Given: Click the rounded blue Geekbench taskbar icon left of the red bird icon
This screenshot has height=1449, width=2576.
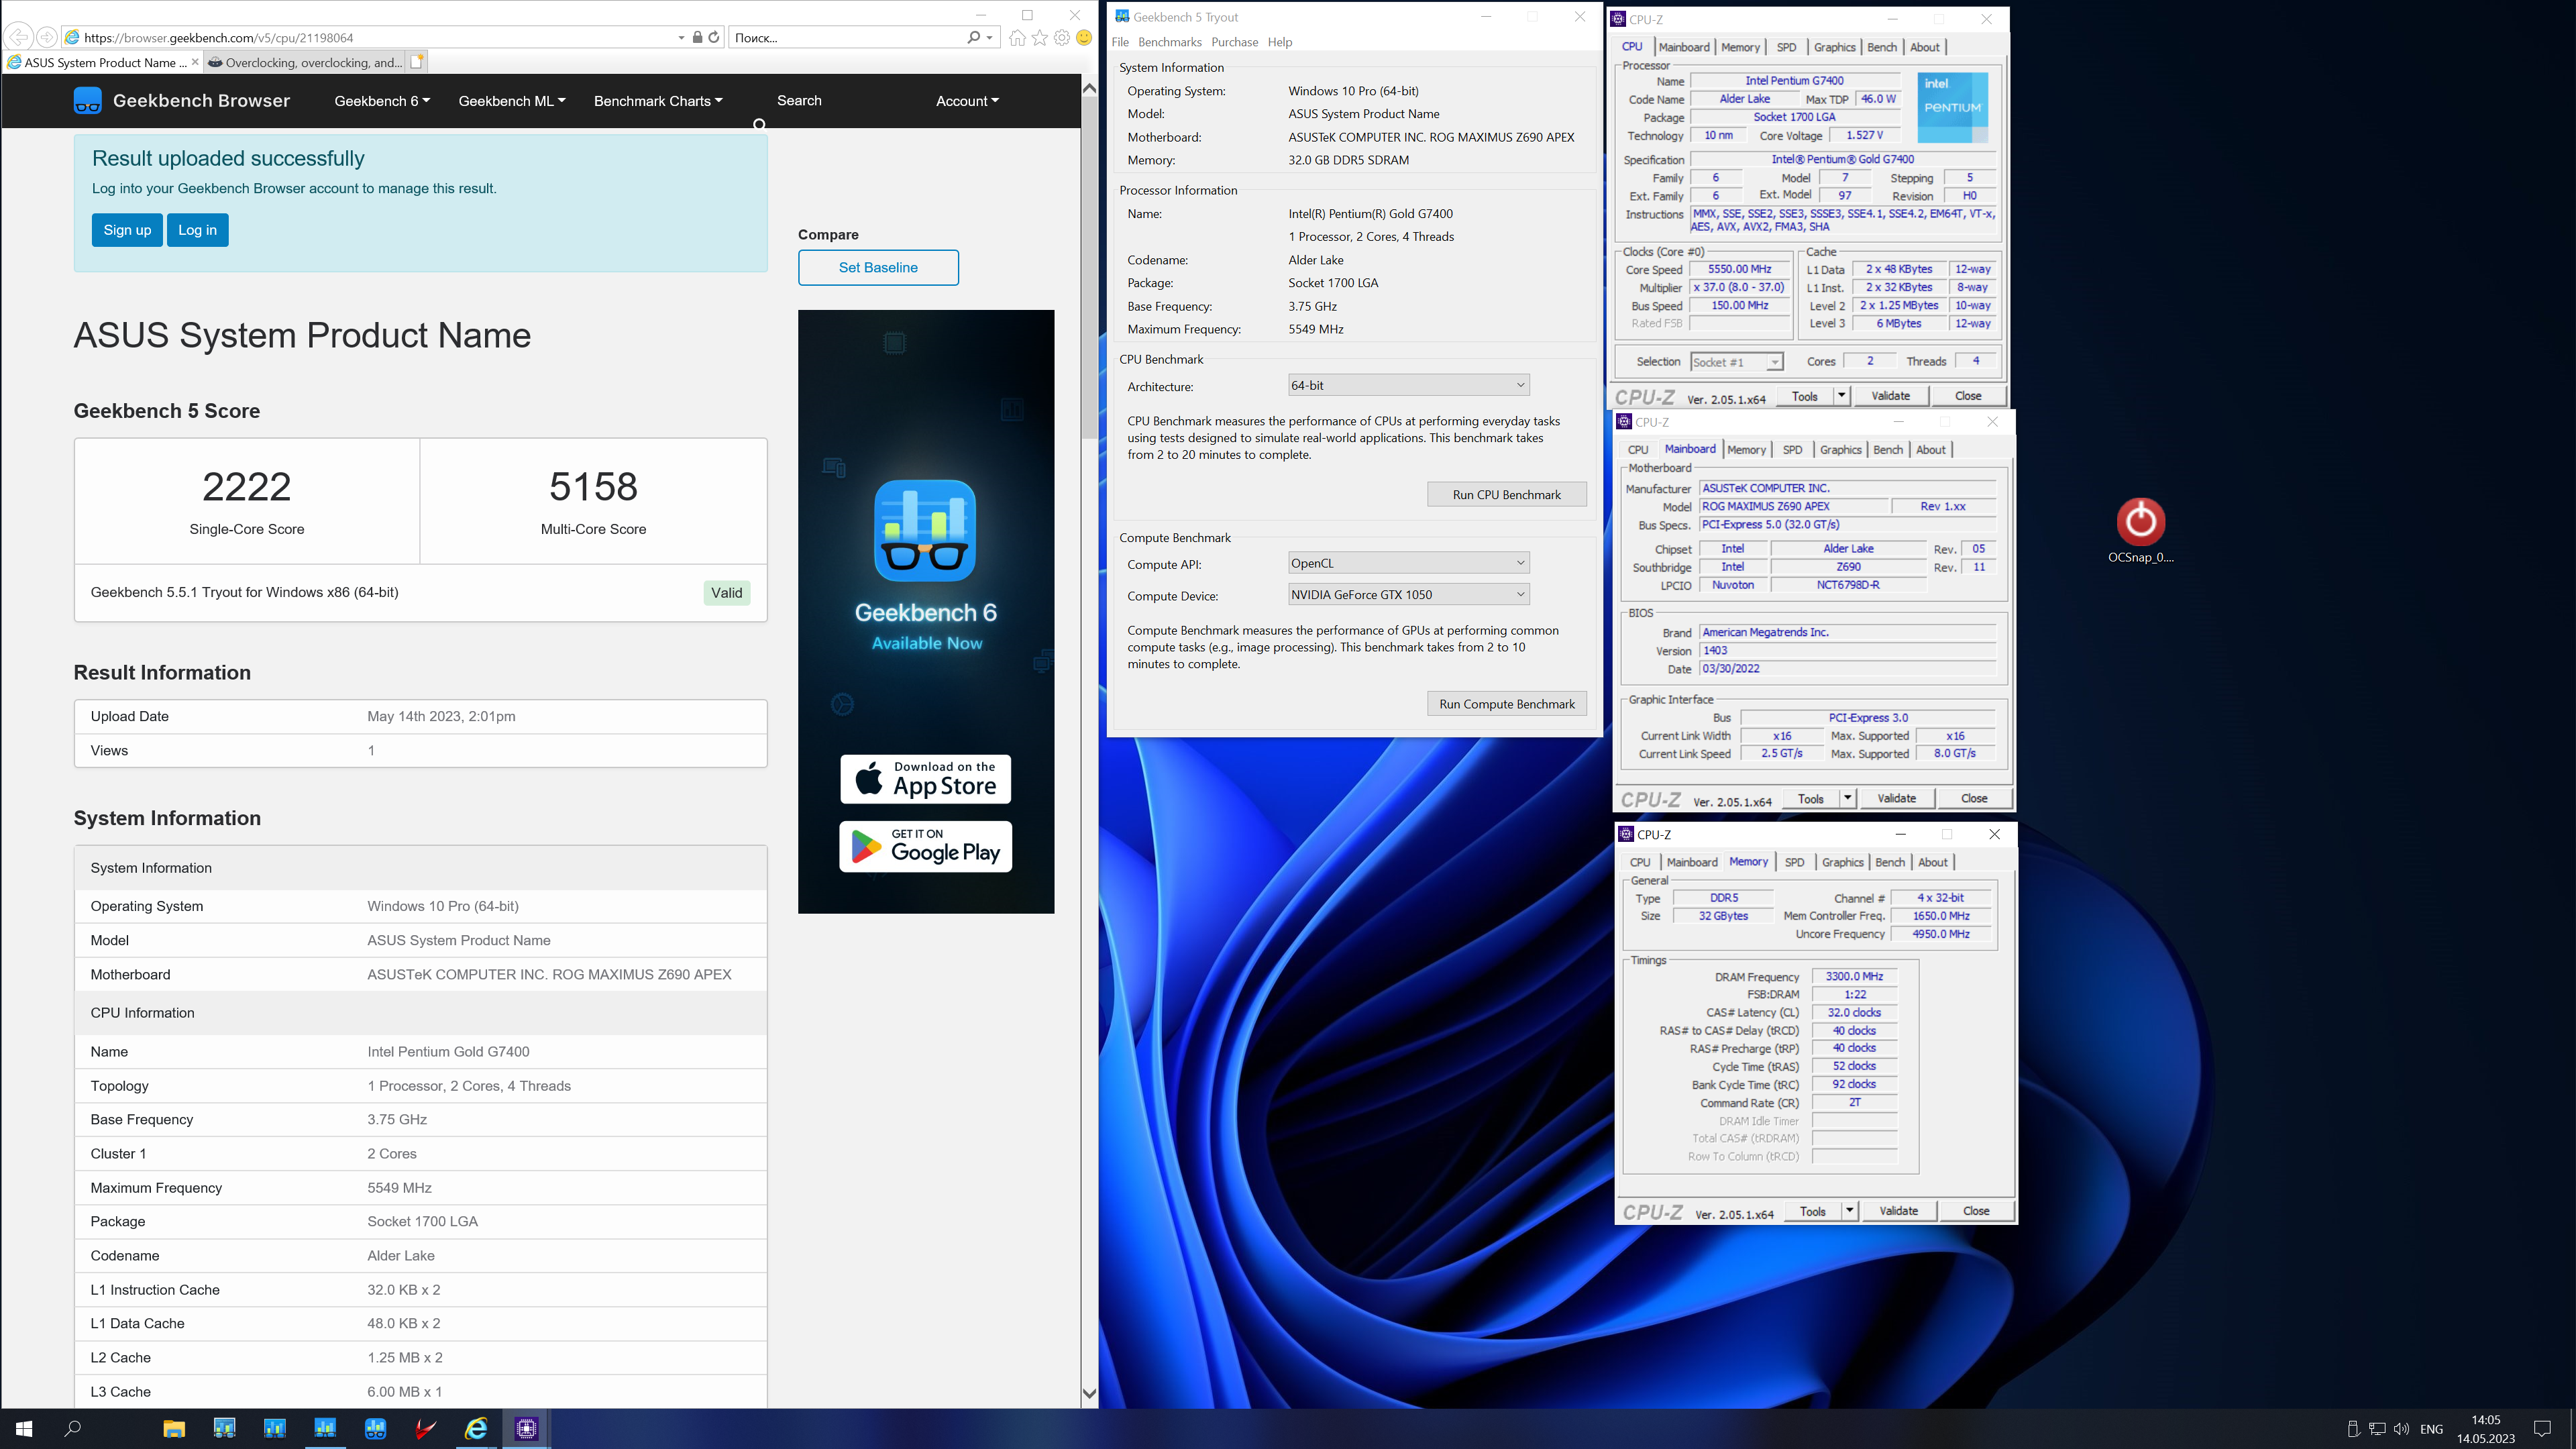Looking at the screenshot, I should 376,1428.
